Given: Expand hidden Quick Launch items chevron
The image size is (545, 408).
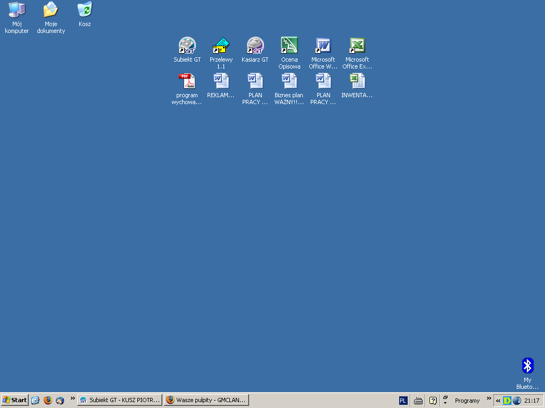Looking at the screenshot, I should [x=72, y=398].
